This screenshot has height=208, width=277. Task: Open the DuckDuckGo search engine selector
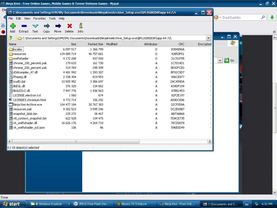pos(217,17)
